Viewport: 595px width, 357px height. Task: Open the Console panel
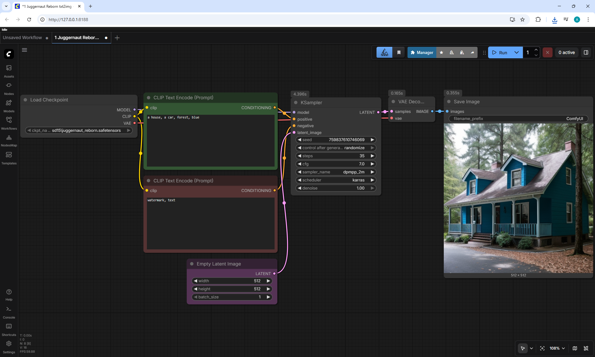tap(9, 312)
